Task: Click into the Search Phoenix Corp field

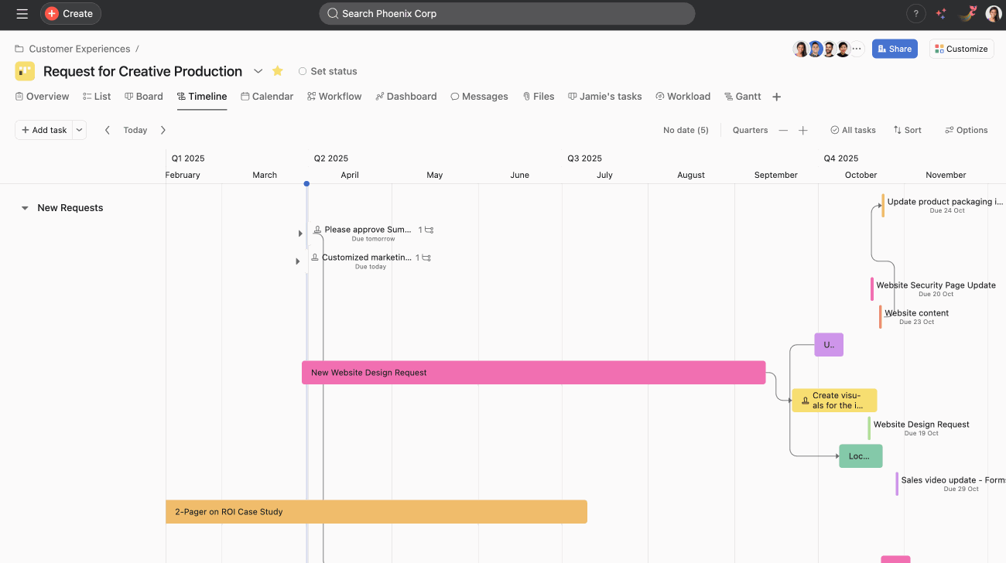Action: [x=507, y=13]
